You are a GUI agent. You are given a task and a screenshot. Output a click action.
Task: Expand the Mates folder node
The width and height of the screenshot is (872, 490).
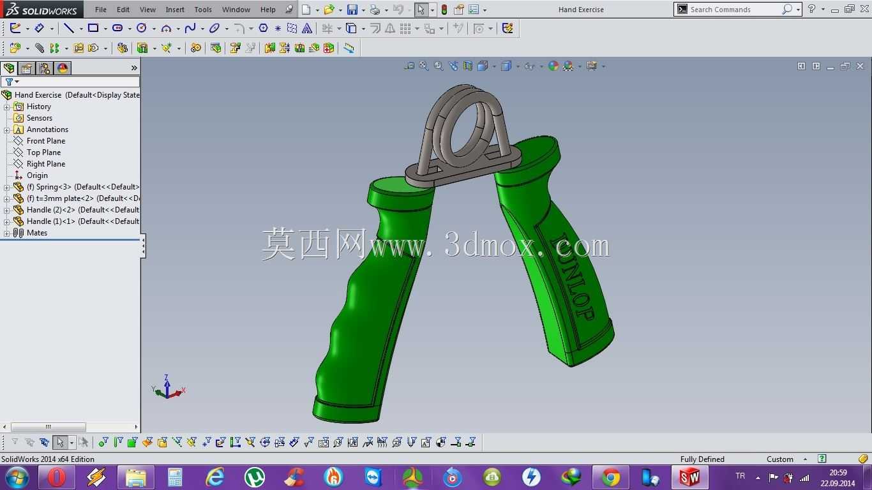(7, 233)
